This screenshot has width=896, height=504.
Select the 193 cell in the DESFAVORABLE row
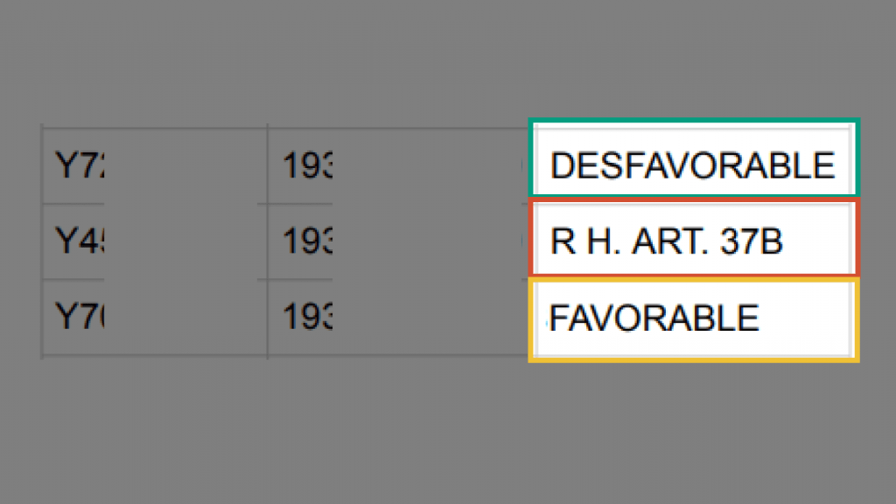coord(398,165)
